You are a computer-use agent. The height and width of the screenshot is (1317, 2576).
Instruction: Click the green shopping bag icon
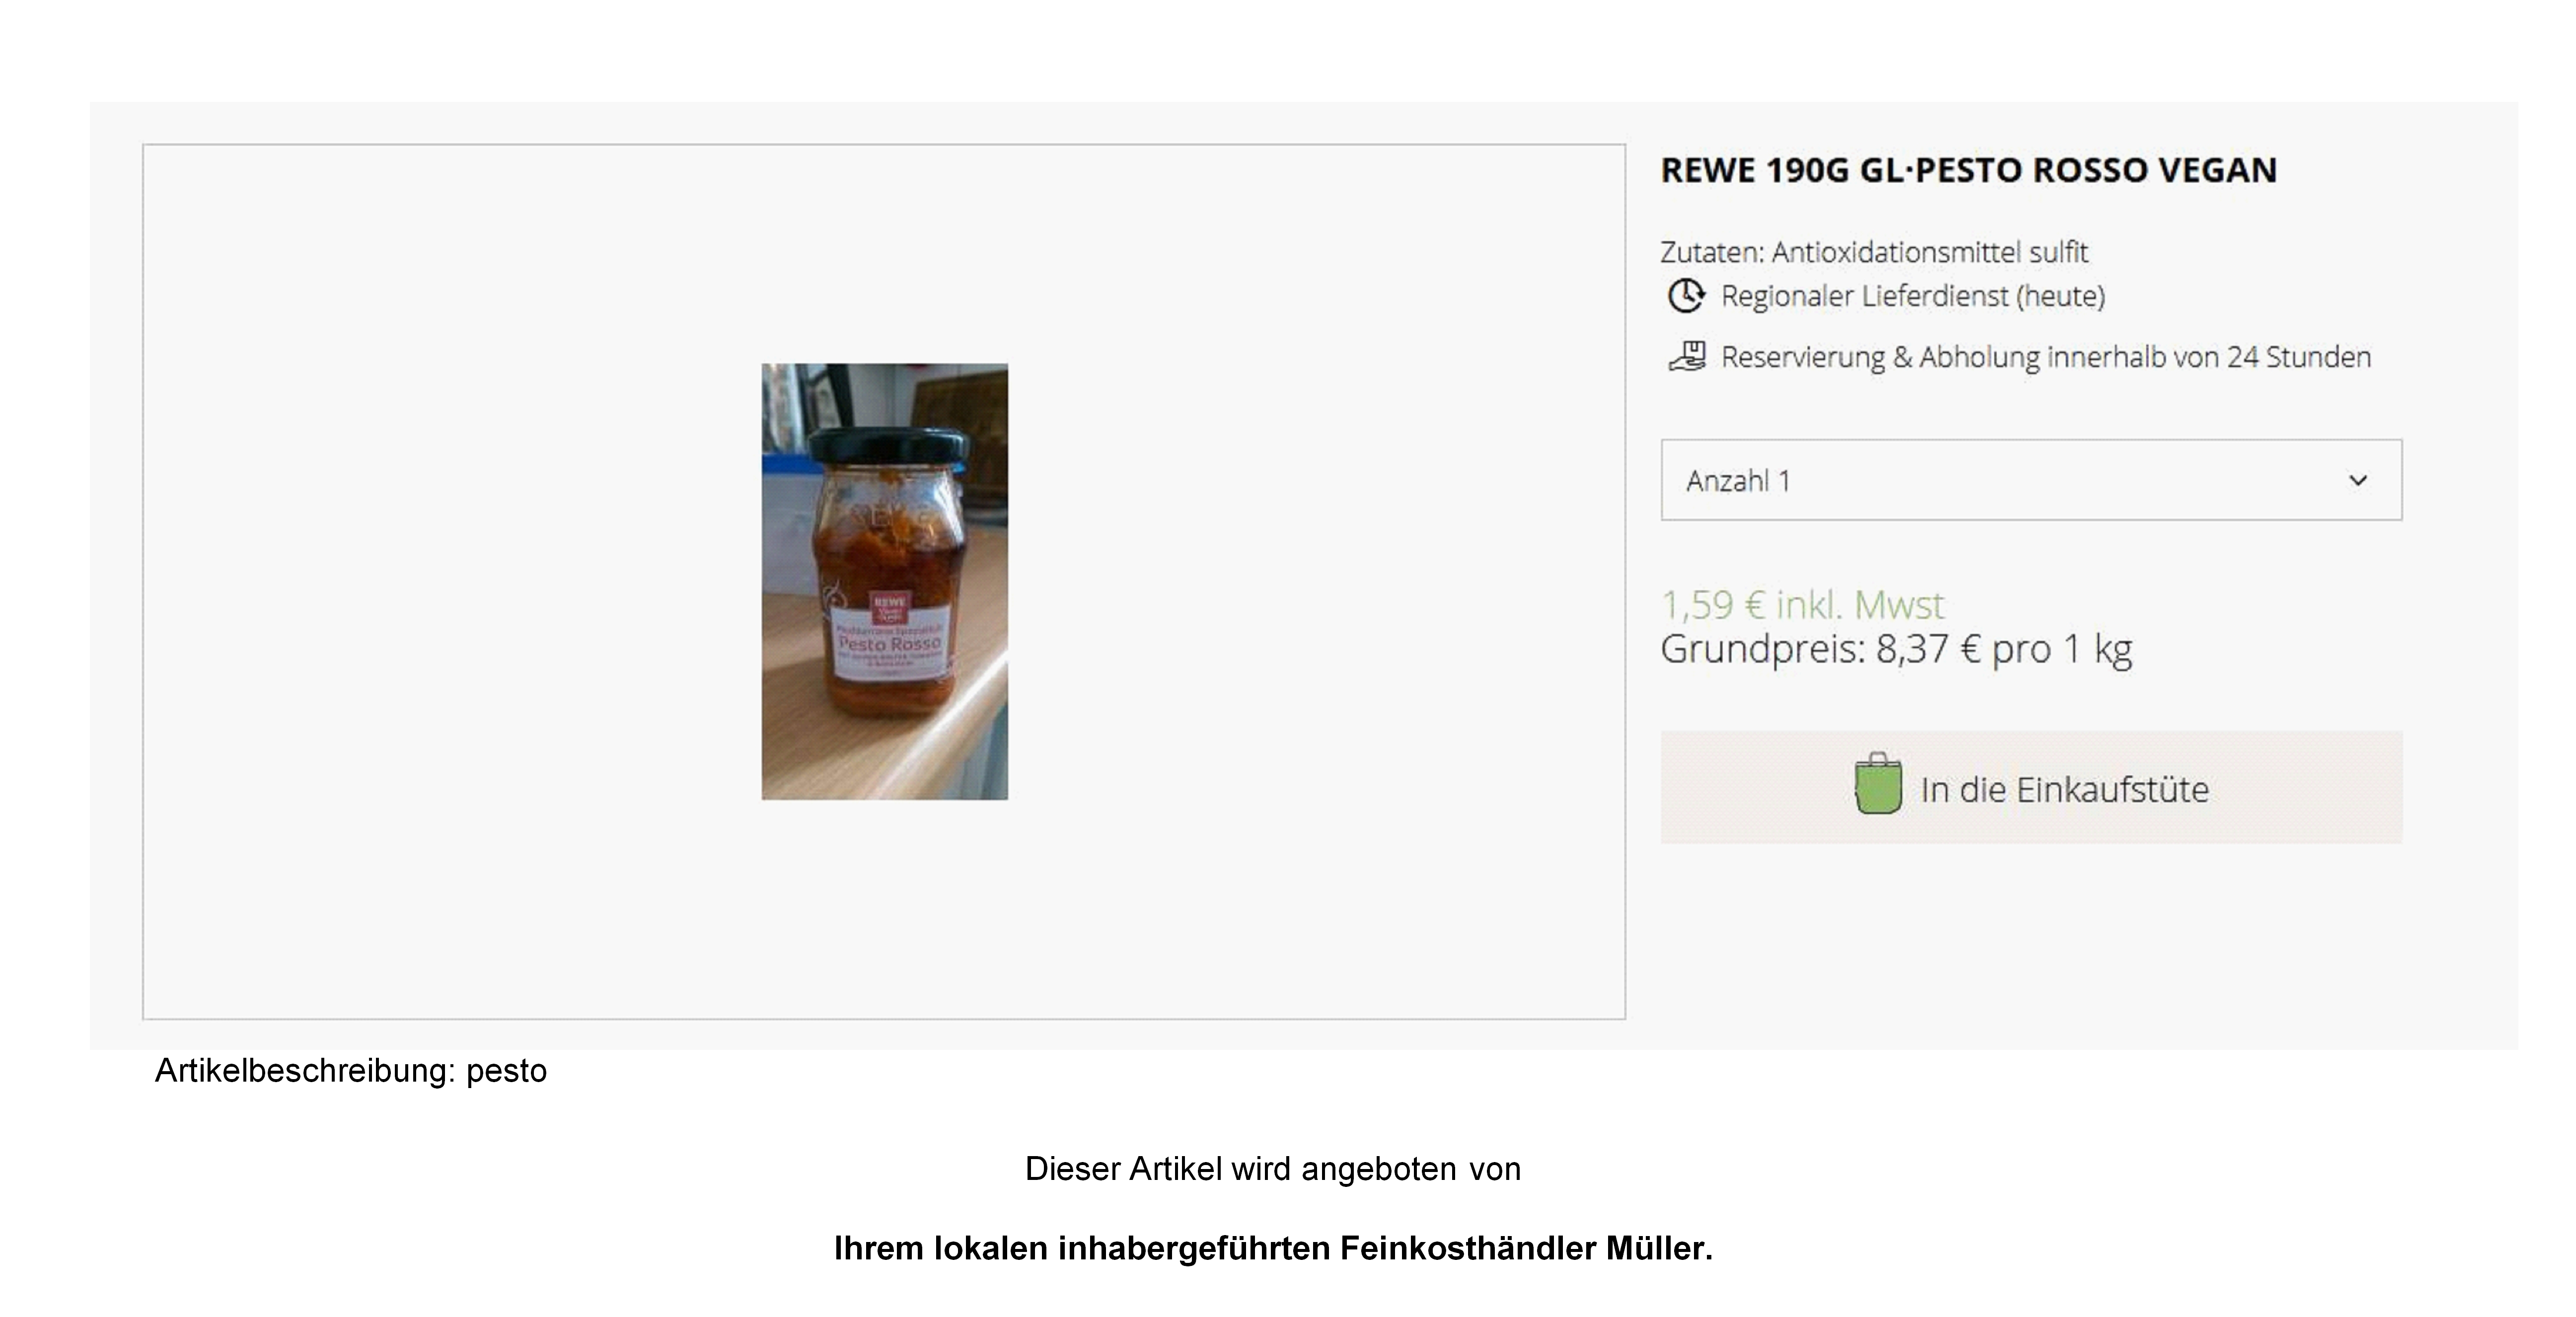point(1878,785)
